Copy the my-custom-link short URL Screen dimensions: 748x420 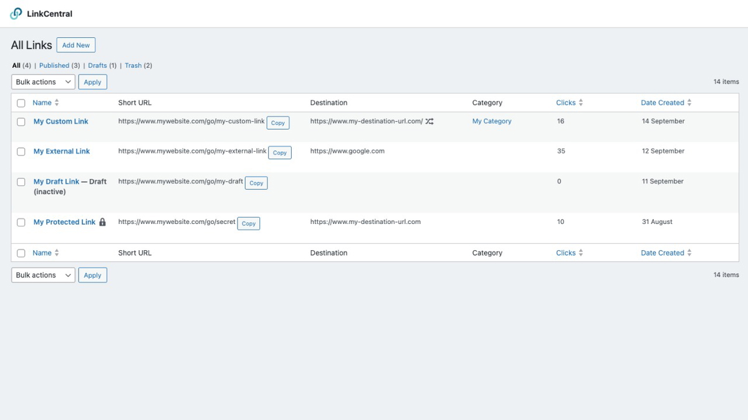[278, 123]
